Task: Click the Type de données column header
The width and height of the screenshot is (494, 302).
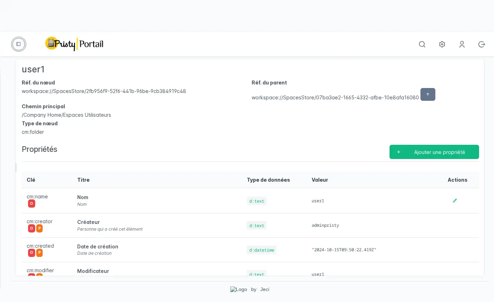Action: point(268,180)
